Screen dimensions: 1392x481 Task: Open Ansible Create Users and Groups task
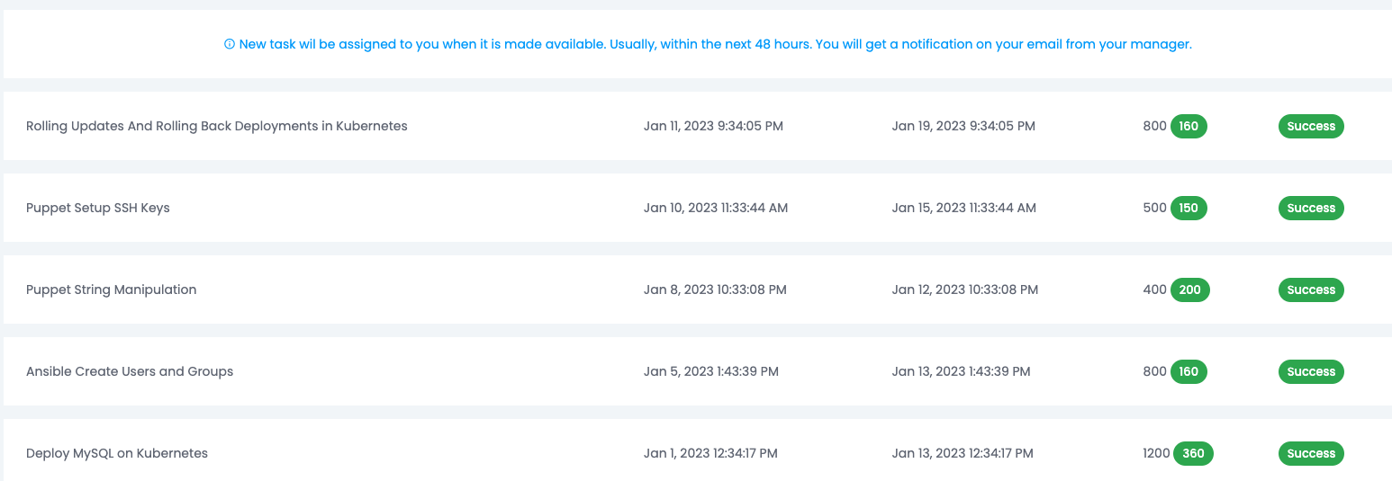point(130,371)
